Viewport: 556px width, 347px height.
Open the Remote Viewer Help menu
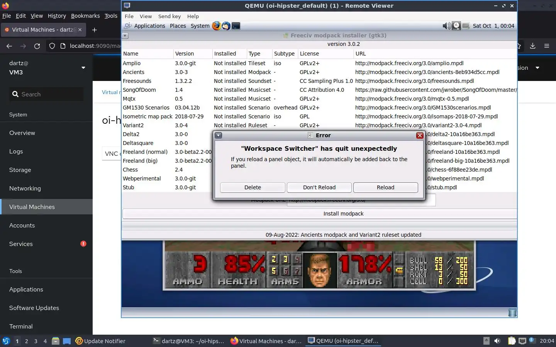tap(193, 16)
